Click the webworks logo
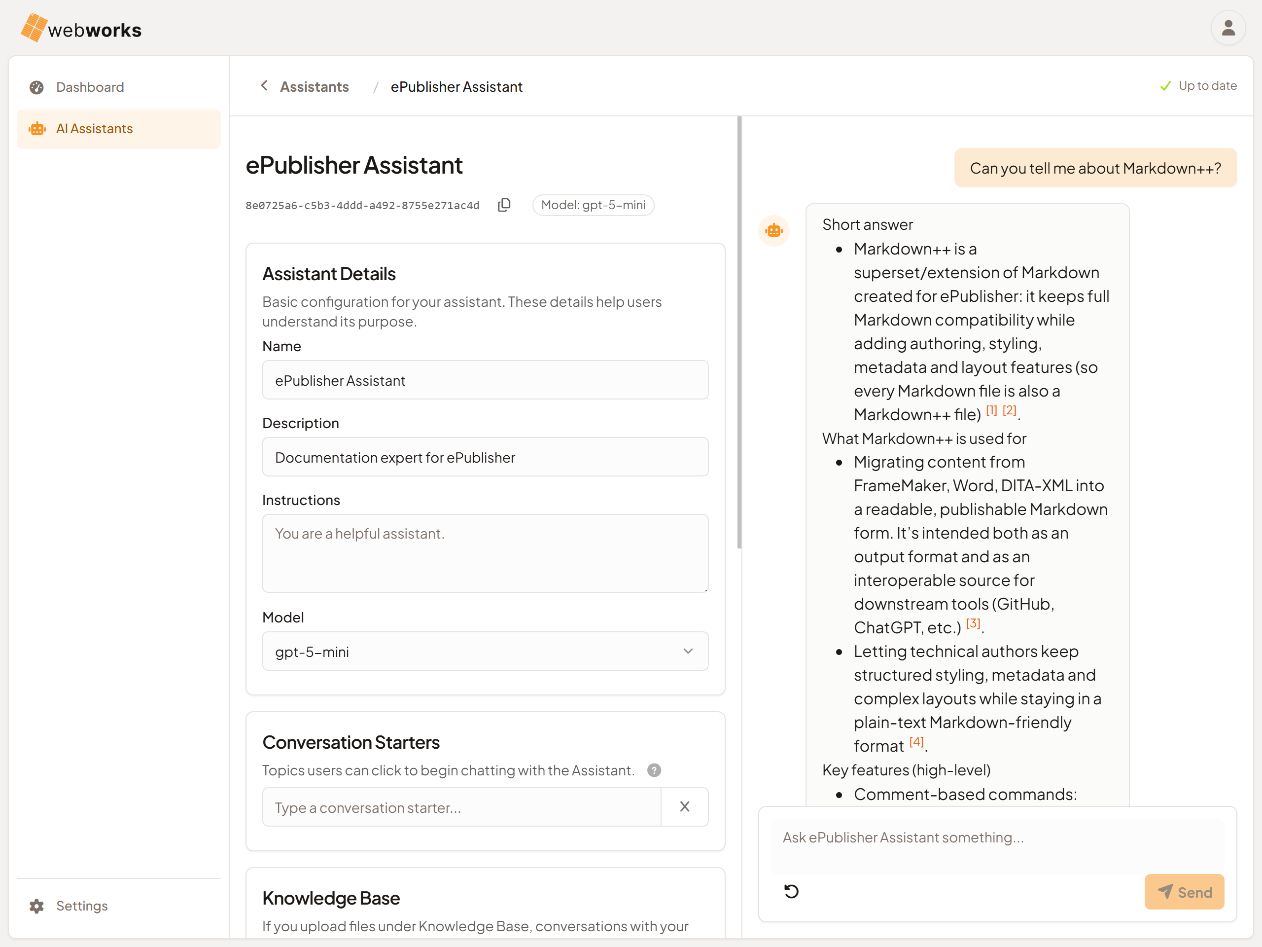Screen dimensions: 1262x947 pyautogui.click(x=81, y=28)
